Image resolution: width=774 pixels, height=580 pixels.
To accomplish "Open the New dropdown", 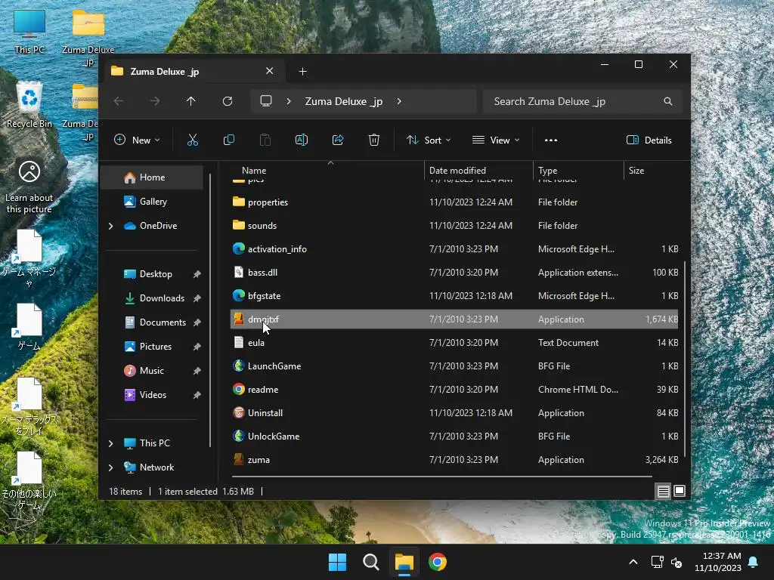I will (137, 140).
